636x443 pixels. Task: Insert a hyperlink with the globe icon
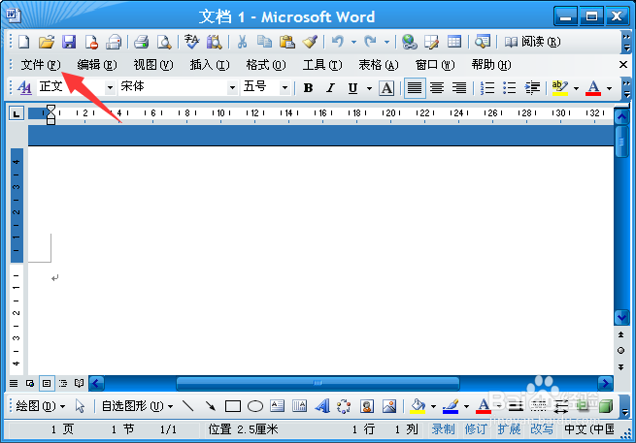tap(409, 42)
